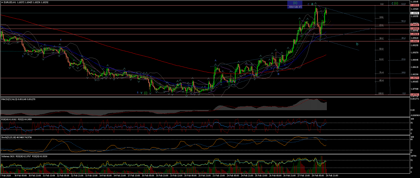Click the 1.07940 price axis label

[x=415, y=89]
